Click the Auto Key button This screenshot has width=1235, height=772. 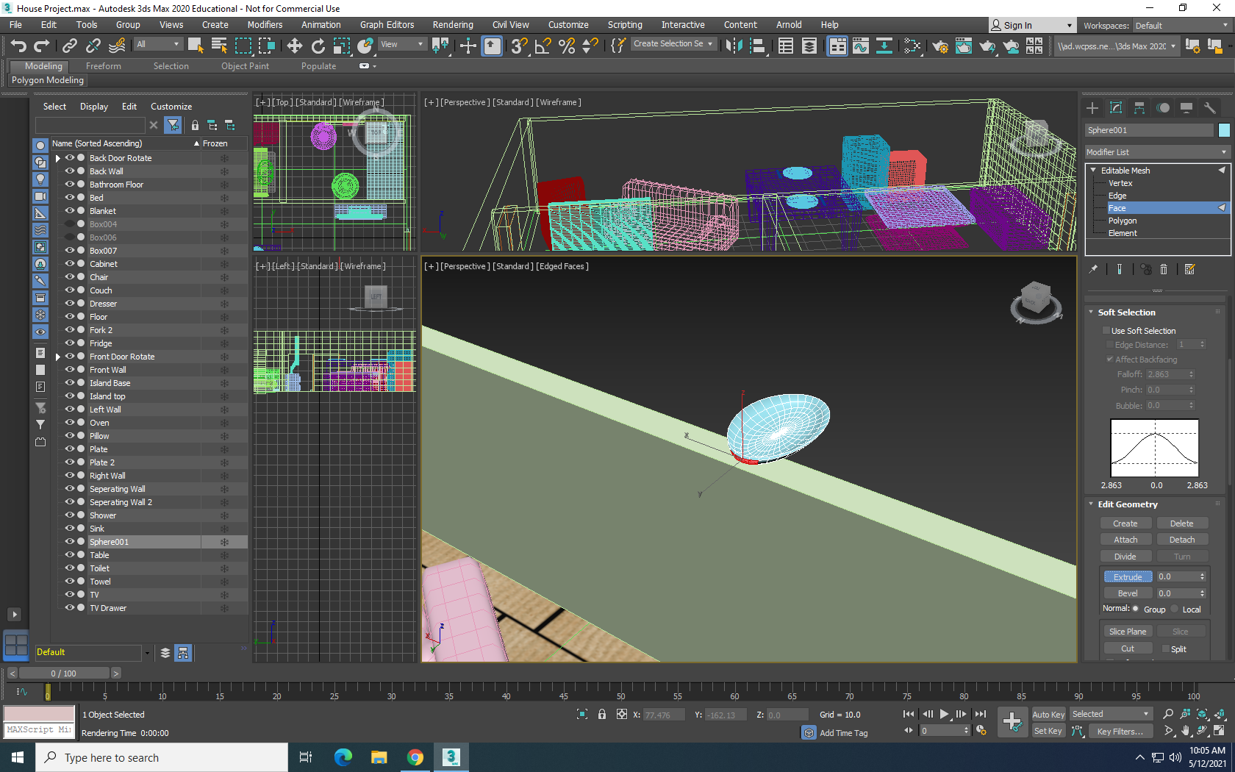1048,715
